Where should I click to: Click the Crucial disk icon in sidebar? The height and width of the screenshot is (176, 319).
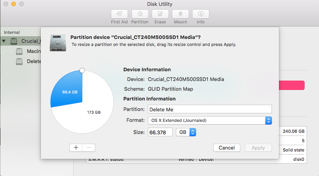[x=14, y=41]
